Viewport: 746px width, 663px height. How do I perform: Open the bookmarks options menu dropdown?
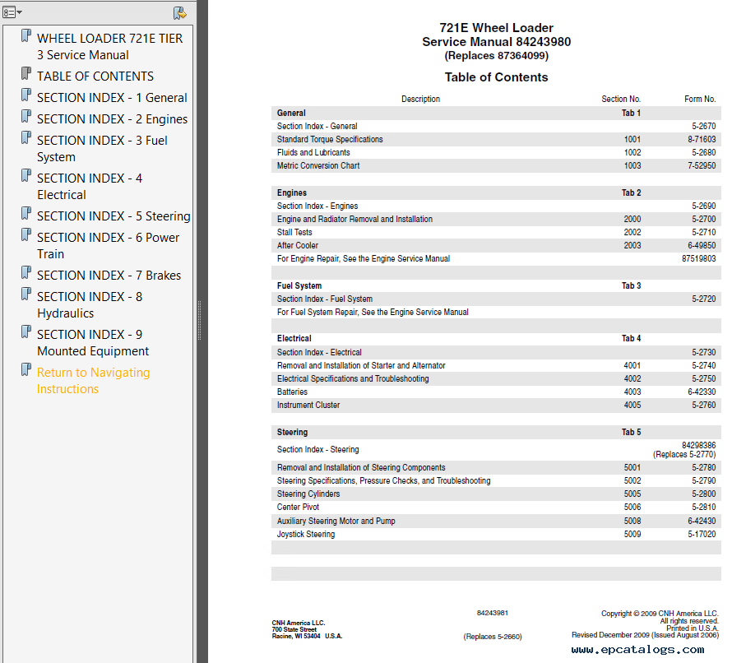(12, 12)
